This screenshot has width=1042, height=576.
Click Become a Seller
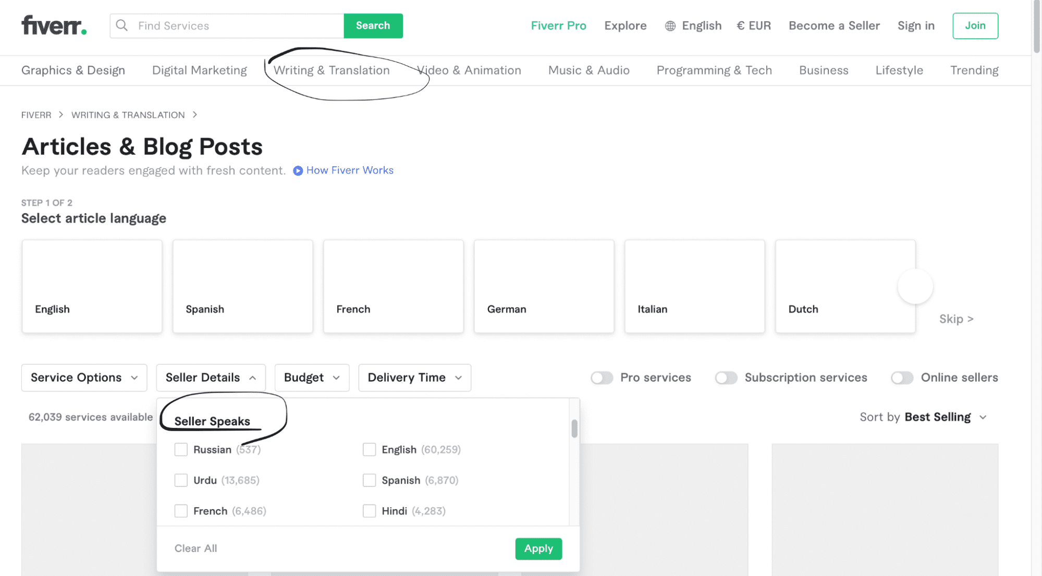coord(833,26)
